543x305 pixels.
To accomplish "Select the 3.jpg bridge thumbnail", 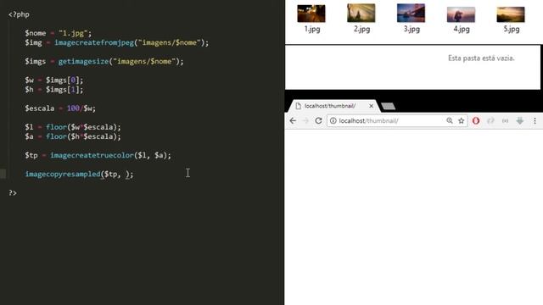I will pyautogui.click(x=411, y=14).
